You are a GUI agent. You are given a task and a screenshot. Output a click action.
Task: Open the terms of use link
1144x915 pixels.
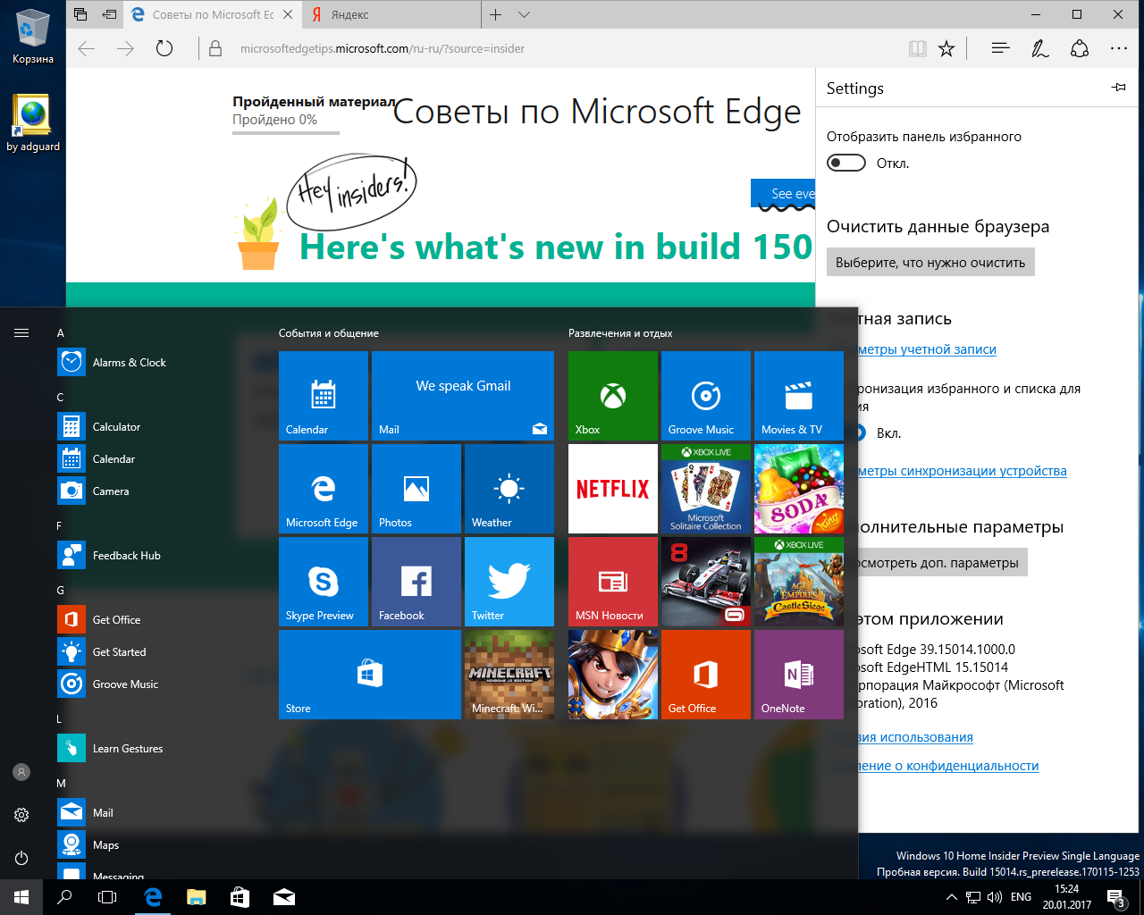pyautogui.click(x=915, y=737)
